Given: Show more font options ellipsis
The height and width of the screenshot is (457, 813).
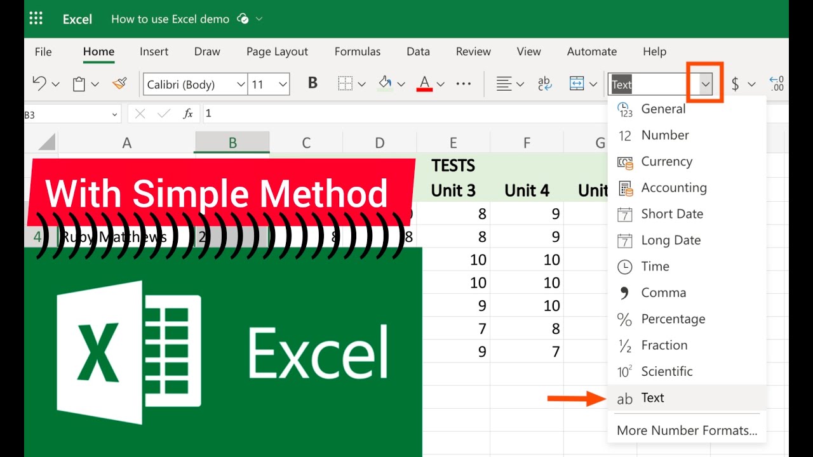Looking at the screenshot, I should click(464, 84).
